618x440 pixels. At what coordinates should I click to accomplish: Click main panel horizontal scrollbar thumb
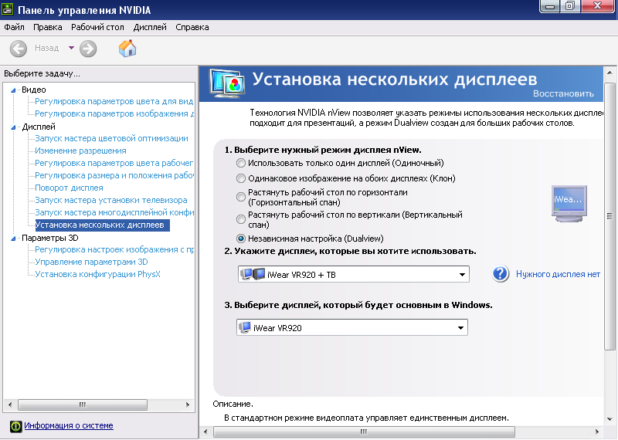coord(364,432)
